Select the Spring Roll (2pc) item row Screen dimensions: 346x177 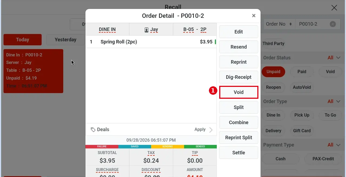[x=151, y=42]
